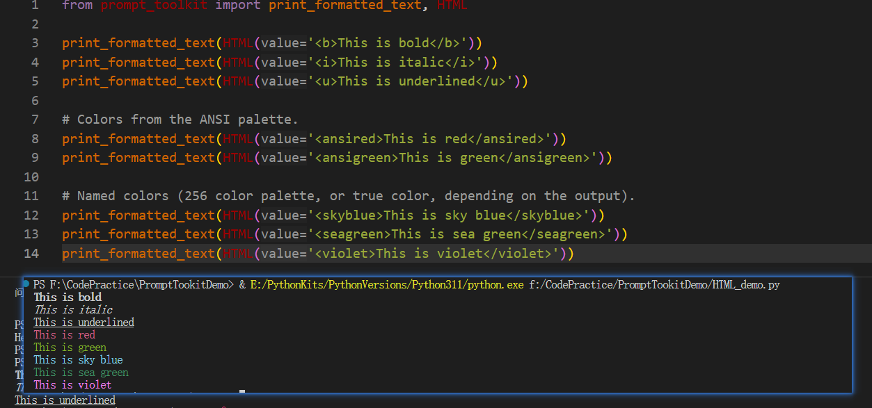Open the HTML_demo.py path link in terminal
Image resolution: width=872 pixels, height=408 pixels.
653,285
